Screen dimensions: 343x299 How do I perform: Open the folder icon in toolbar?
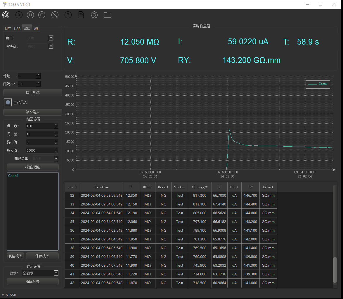(108, 15)
